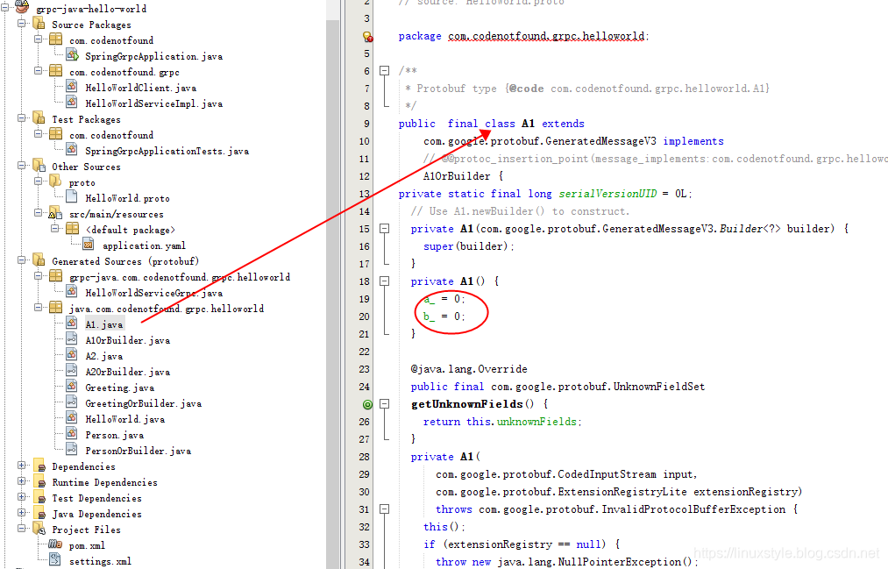
Task: Select A1.java in the project tree
Action: pos(104,324)
